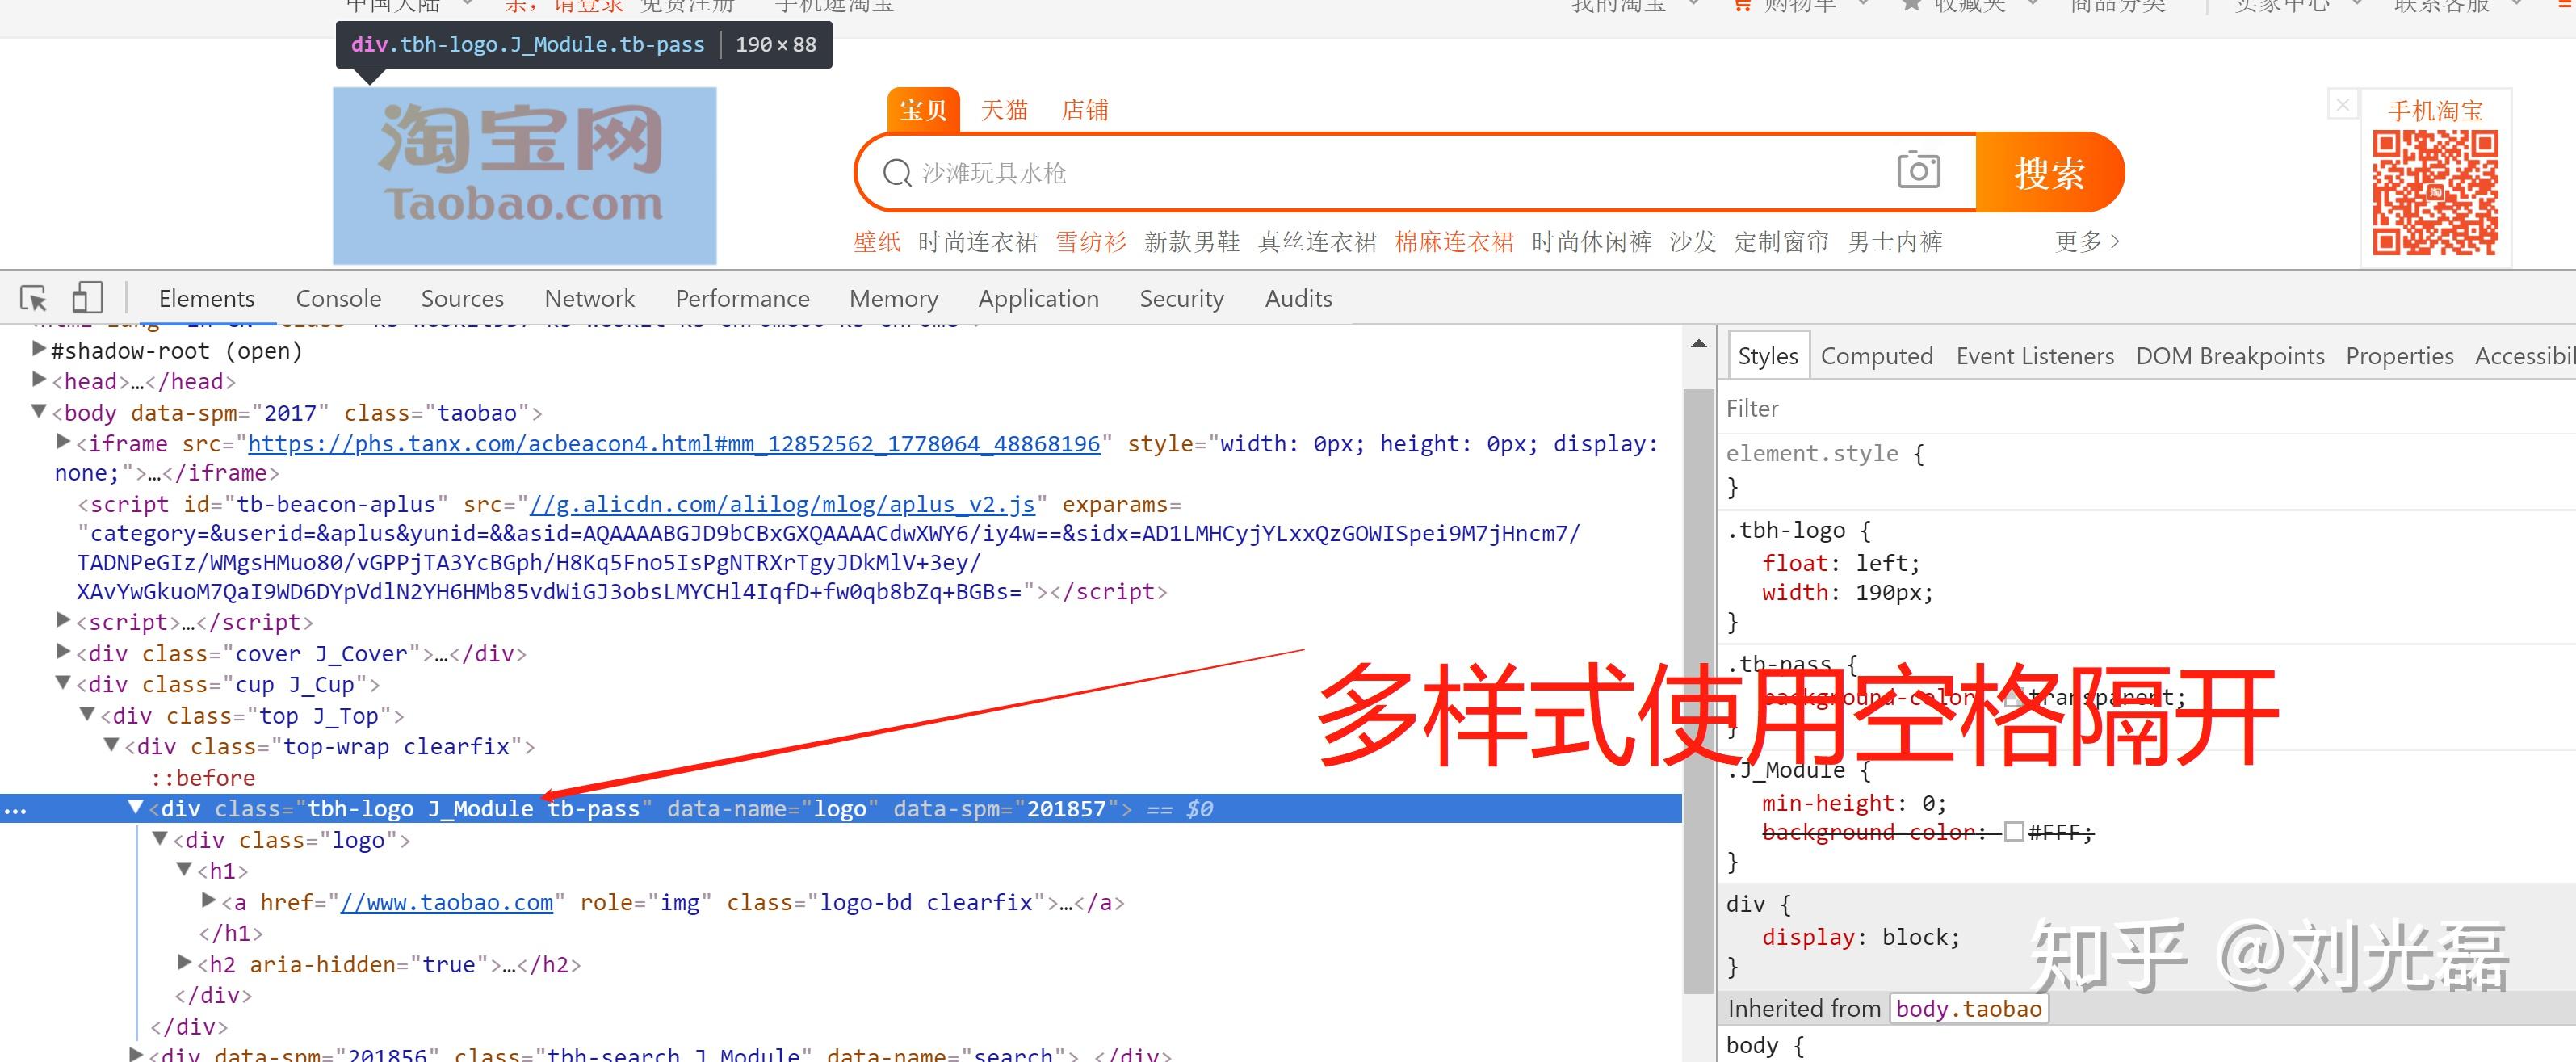Image resolution: width=2576 pixels, height=1062 pixels.
Task: Open the Application panel tab
Action: point(1038,299)
